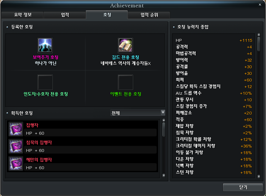The image size is (266, 196).
Task: Select the empty 이벤트 전용 호칭 slot
Action: [x=125, y=82]
